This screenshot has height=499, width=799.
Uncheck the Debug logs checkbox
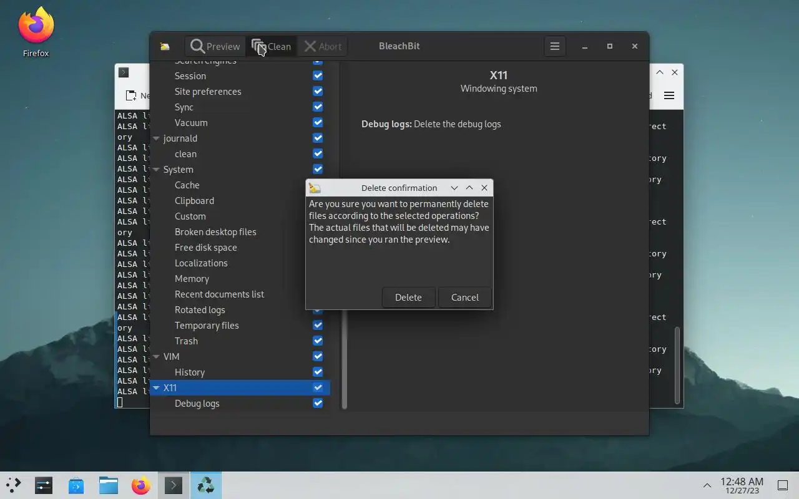point(318,403)
